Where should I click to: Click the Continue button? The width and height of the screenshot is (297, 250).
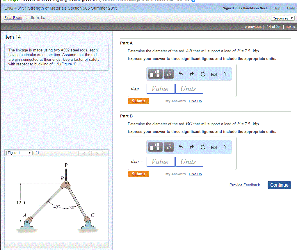(279, 185)
